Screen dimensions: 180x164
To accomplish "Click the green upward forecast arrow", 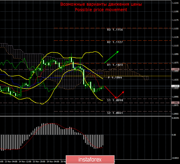I will tap(111, 57).
